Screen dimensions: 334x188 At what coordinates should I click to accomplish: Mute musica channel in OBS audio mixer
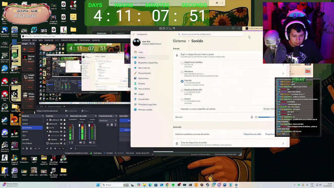[x=90, y=142]
